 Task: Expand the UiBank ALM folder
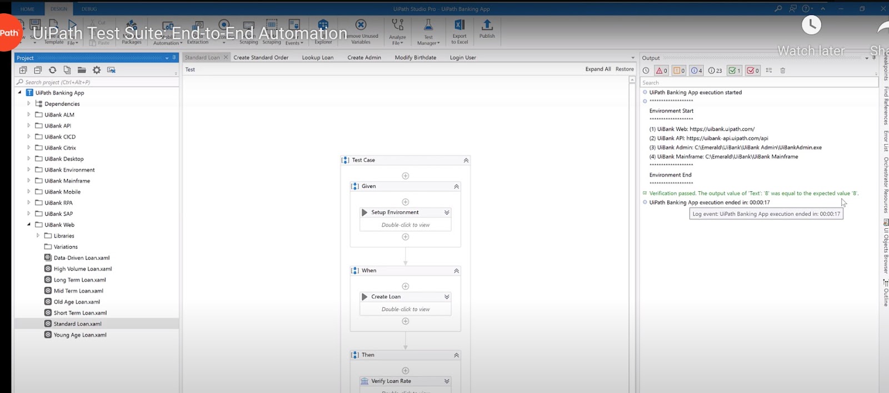(x=29, y=115)
